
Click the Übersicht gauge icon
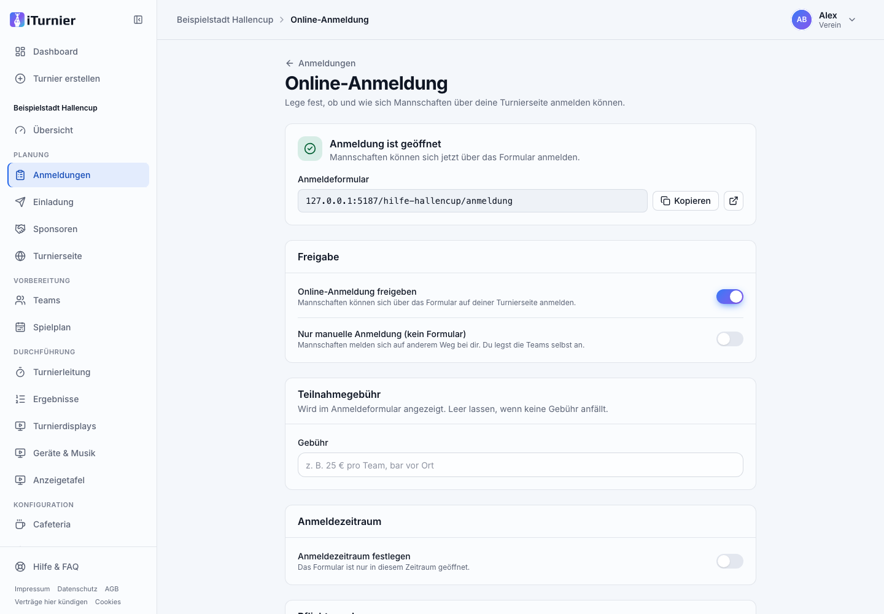20,130
